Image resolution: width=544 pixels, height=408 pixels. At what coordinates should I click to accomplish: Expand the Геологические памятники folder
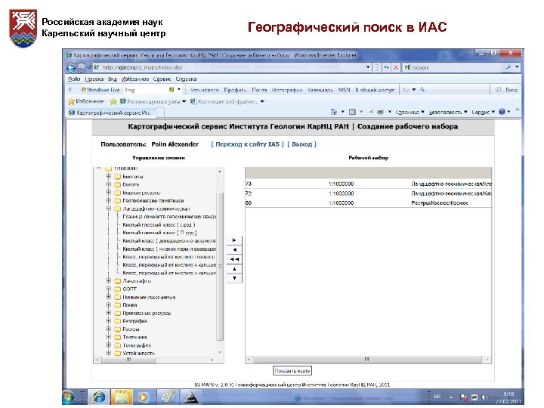109,200
